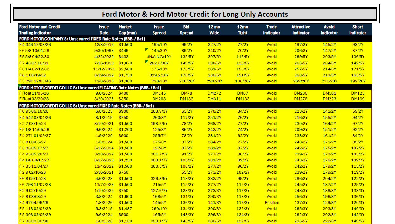The image size is (395, 224).
Task: Click the Market Cap (mm) header cell
Action: pyautogui.click(x=127, y=30)
